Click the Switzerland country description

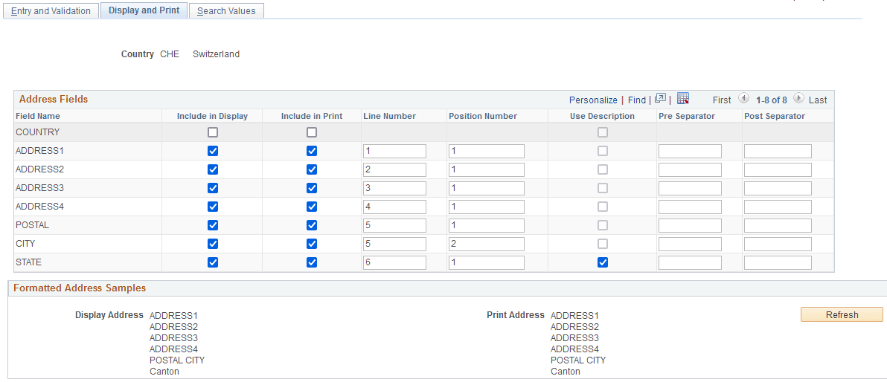216,54
